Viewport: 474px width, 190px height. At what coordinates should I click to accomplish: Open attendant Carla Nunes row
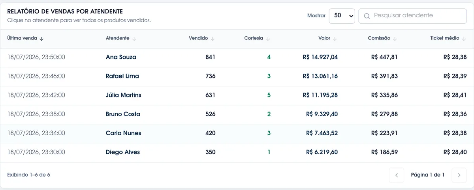(237, 133)
